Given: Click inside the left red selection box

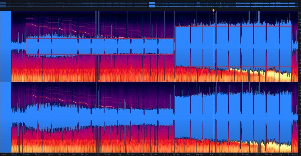Looking at the screenshot, I should point(99,46).
